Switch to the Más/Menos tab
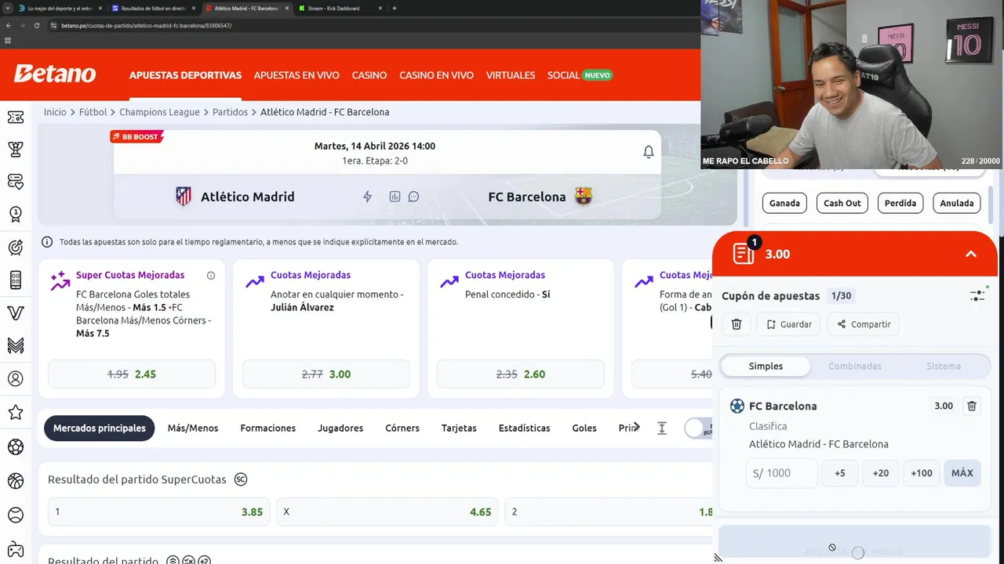 (x=193, y=428)
